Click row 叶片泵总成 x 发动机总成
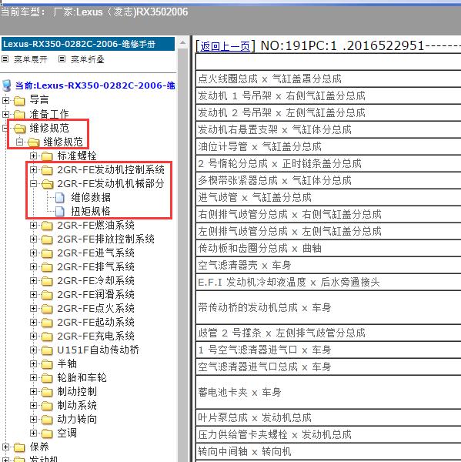 (x=329, y=417)
